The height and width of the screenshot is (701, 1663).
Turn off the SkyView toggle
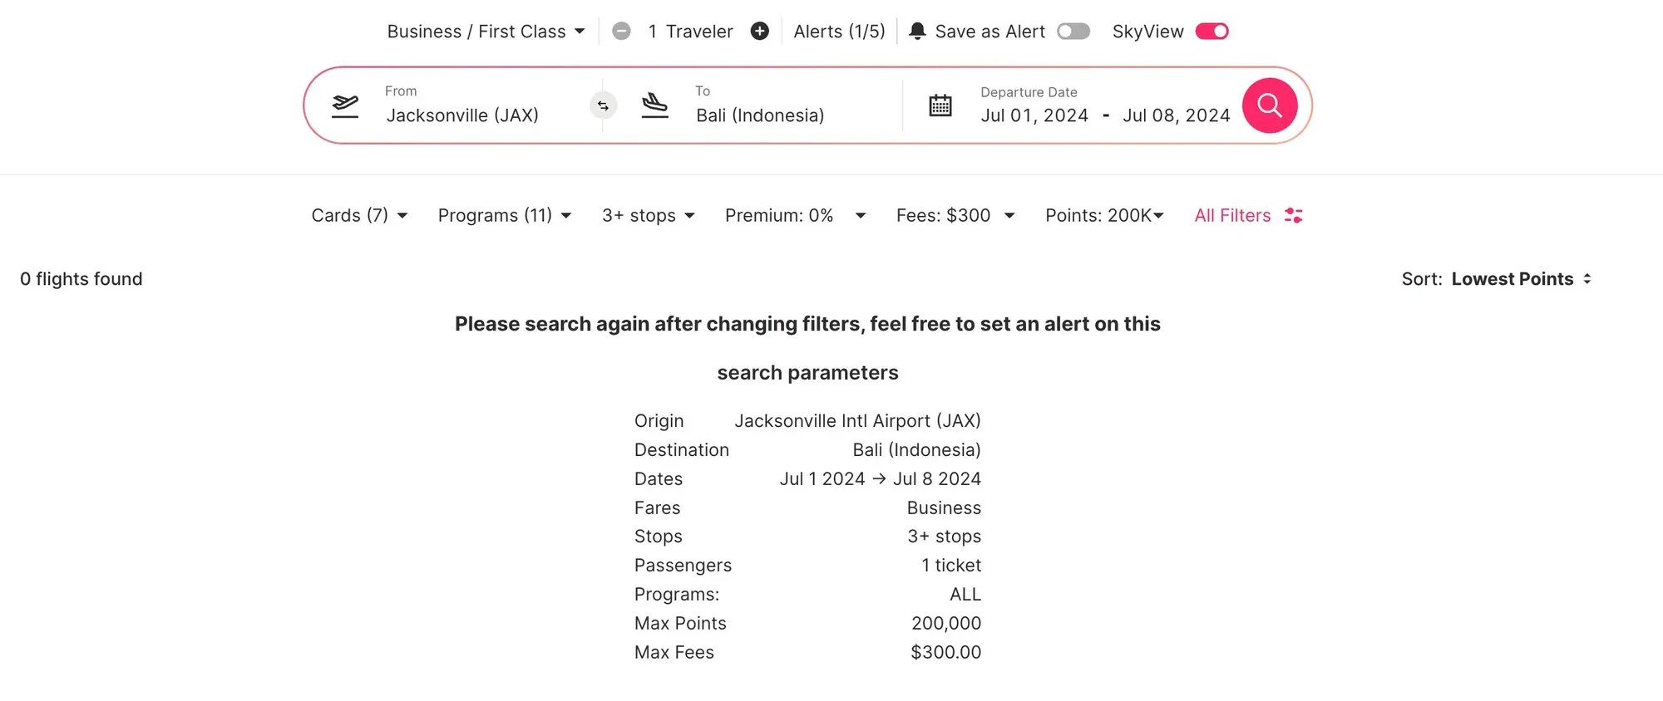(1211, 32)
